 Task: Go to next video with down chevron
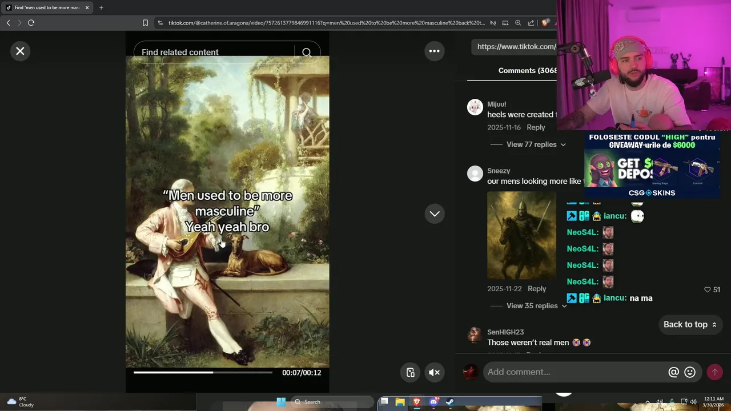(435, 214)
